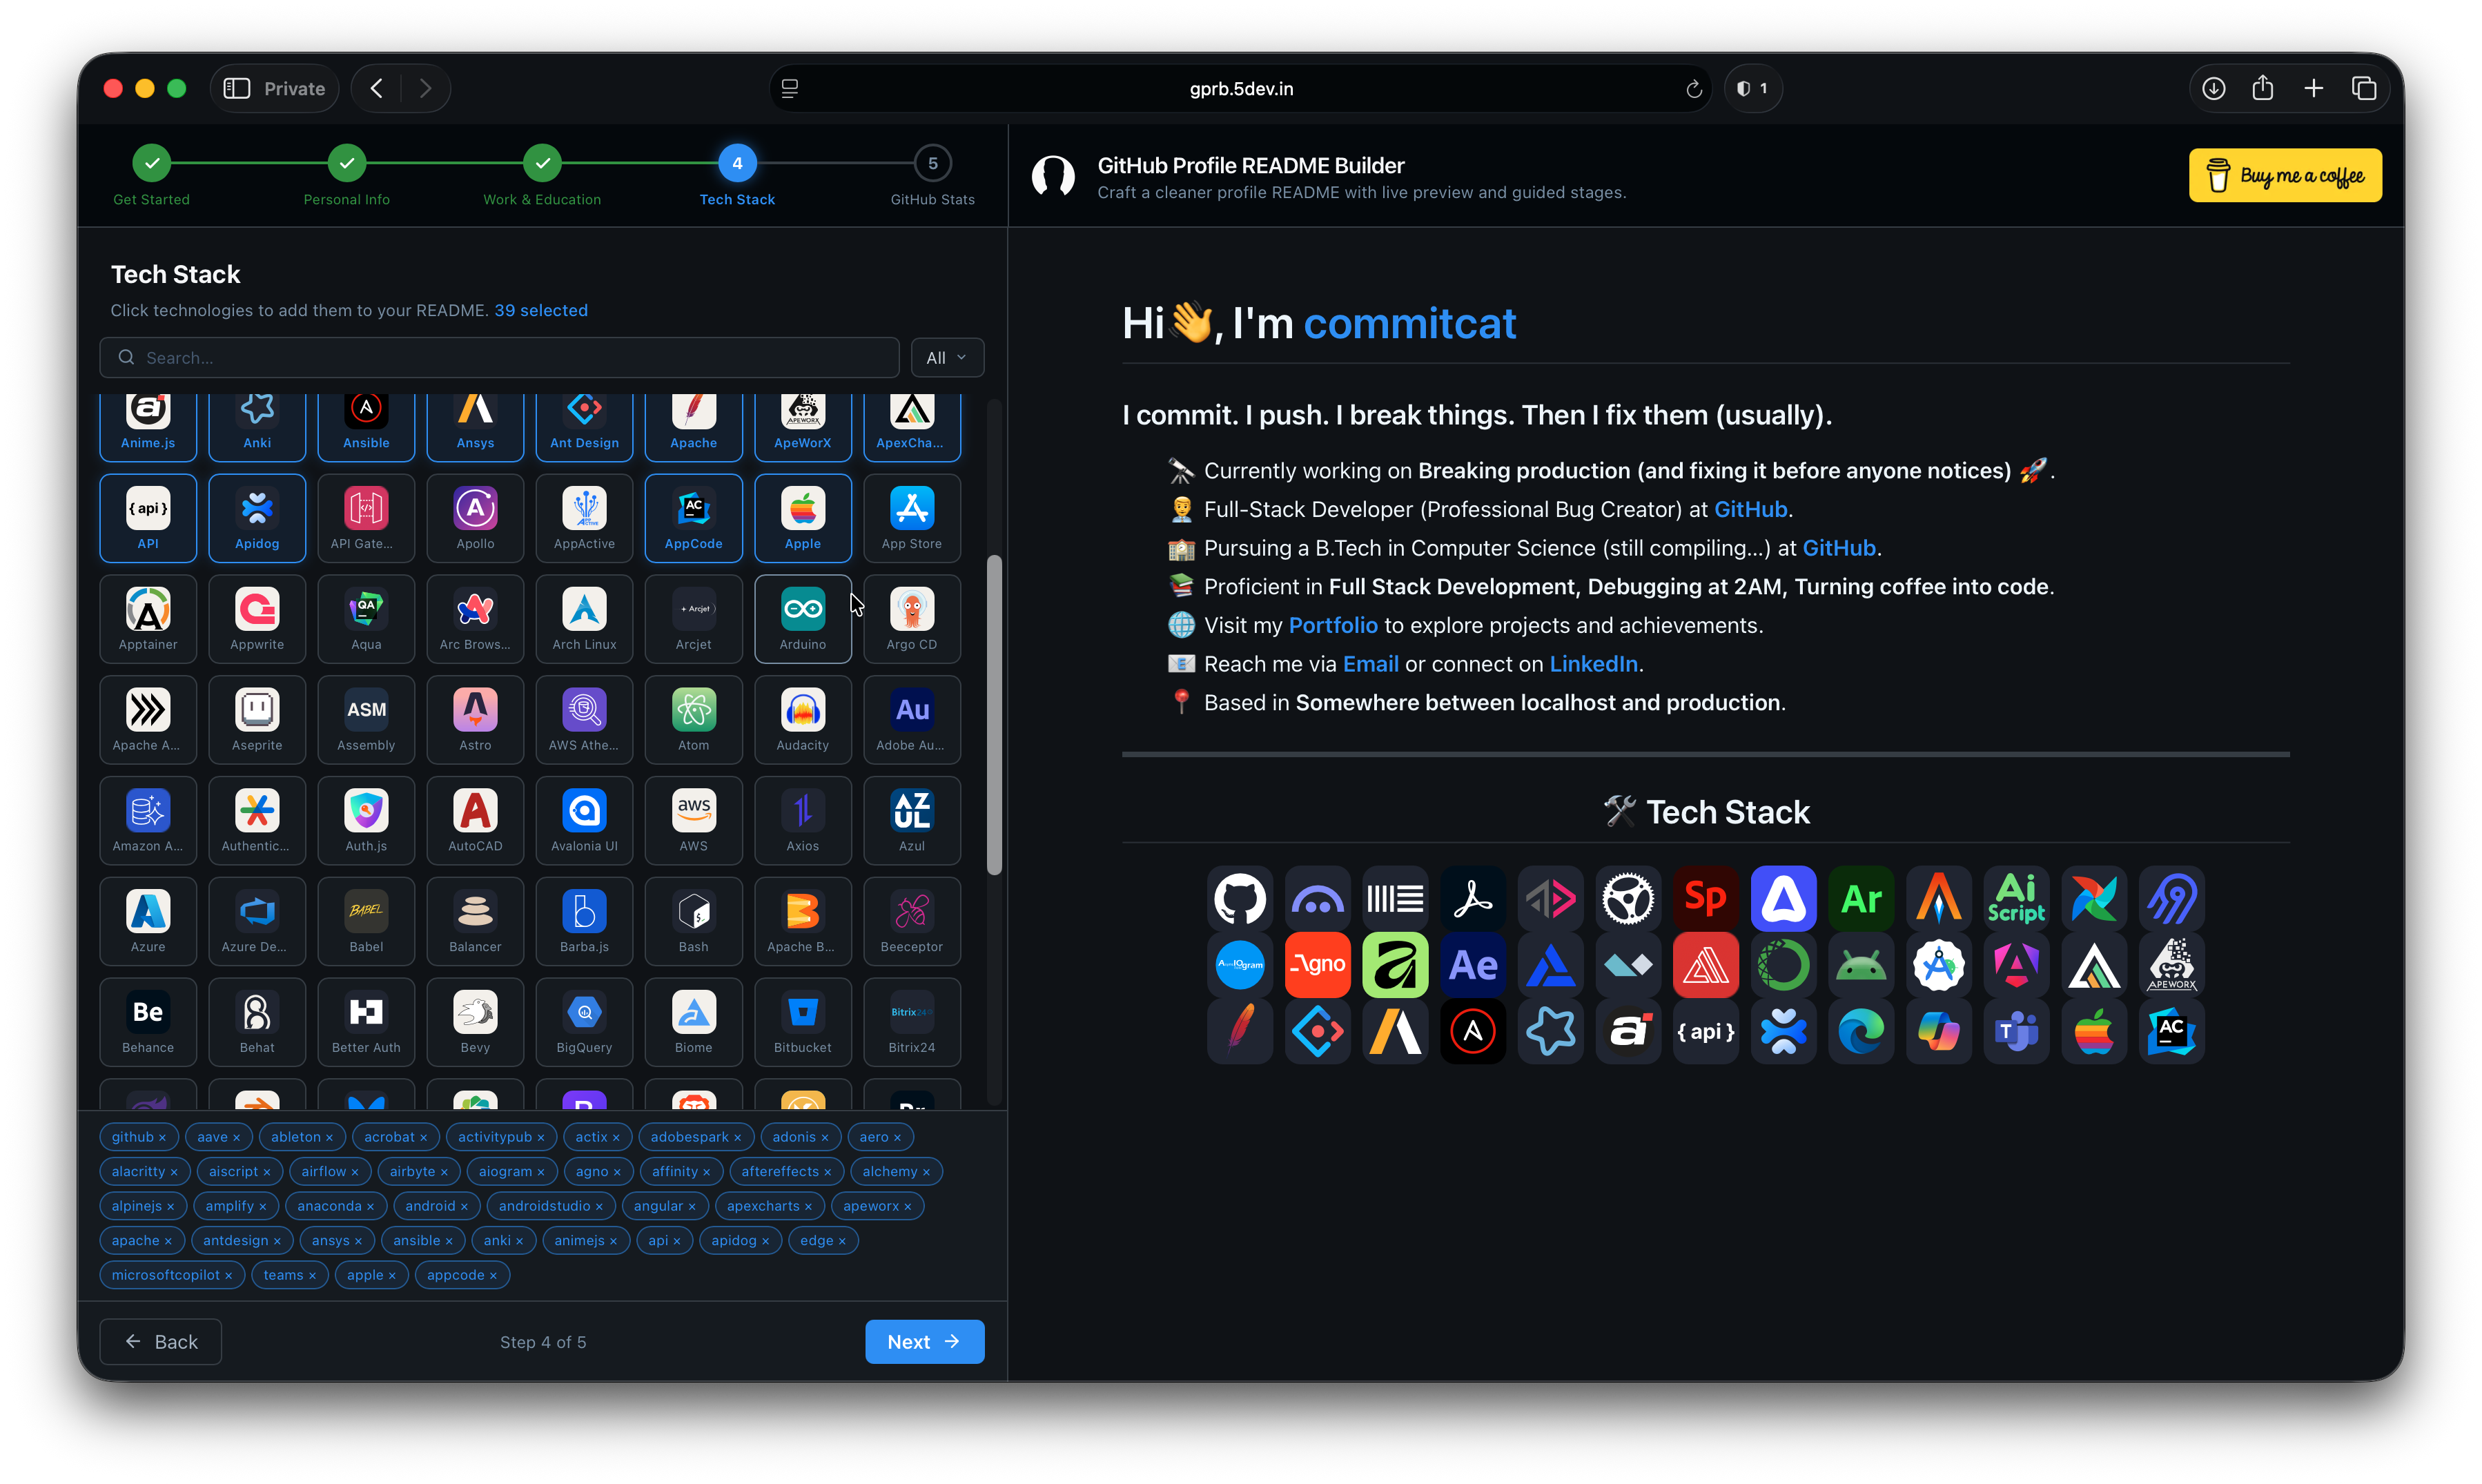Screen dimensions: 2482x1484
Task: Select the Astro technology icon
Action: tap(474, 719)
